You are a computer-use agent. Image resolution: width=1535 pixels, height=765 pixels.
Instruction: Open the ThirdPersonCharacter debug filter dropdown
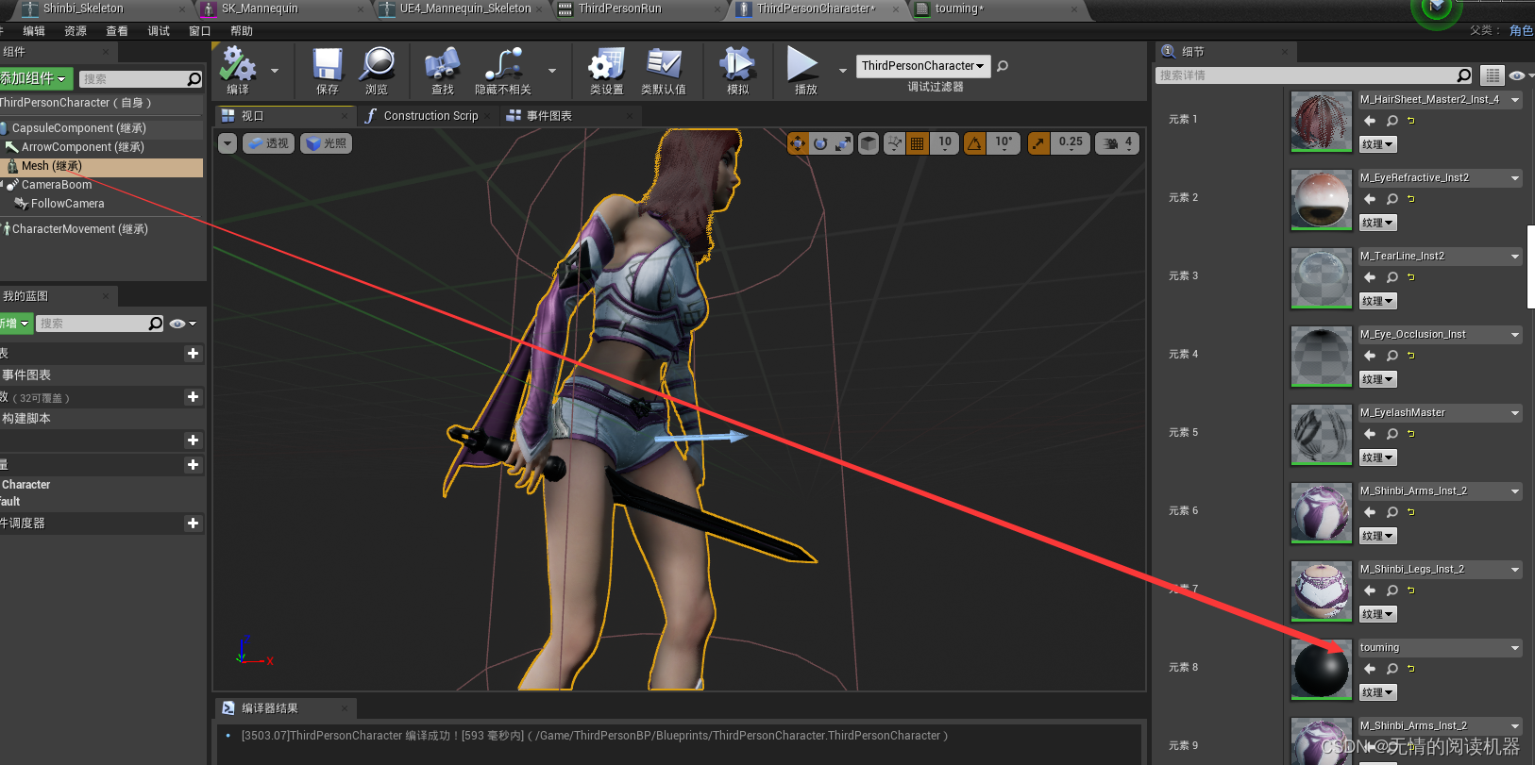click(x=922, y=66)
